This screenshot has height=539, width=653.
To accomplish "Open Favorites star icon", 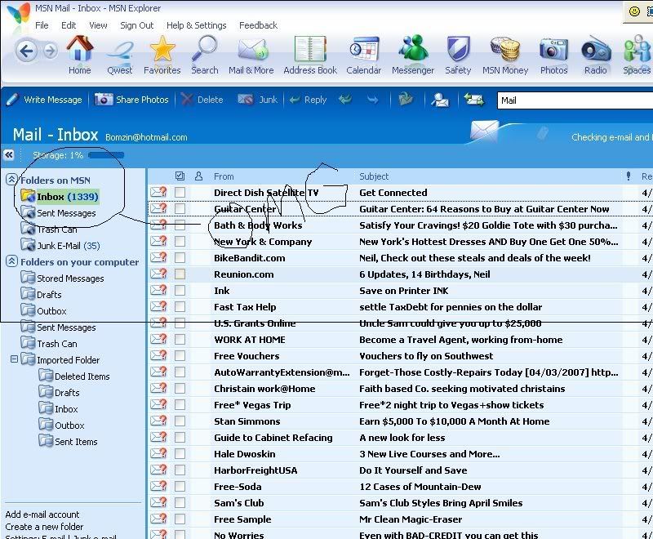I will [x=162, y=55].
